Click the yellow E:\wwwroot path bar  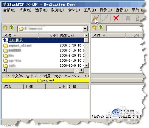click(x=46, y=81)
